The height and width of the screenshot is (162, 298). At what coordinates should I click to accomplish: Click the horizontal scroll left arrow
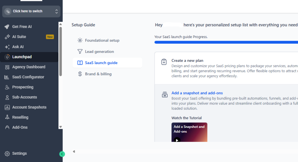(x=74, y=152)
